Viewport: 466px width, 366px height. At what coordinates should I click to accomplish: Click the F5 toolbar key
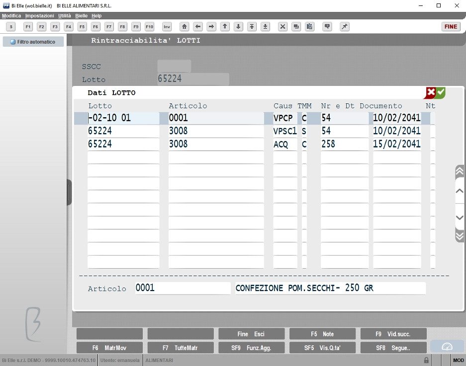82,27
